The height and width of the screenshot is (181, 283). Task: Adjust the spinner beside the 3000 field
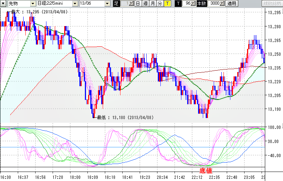pyautogui.click(x=222, y=4)
